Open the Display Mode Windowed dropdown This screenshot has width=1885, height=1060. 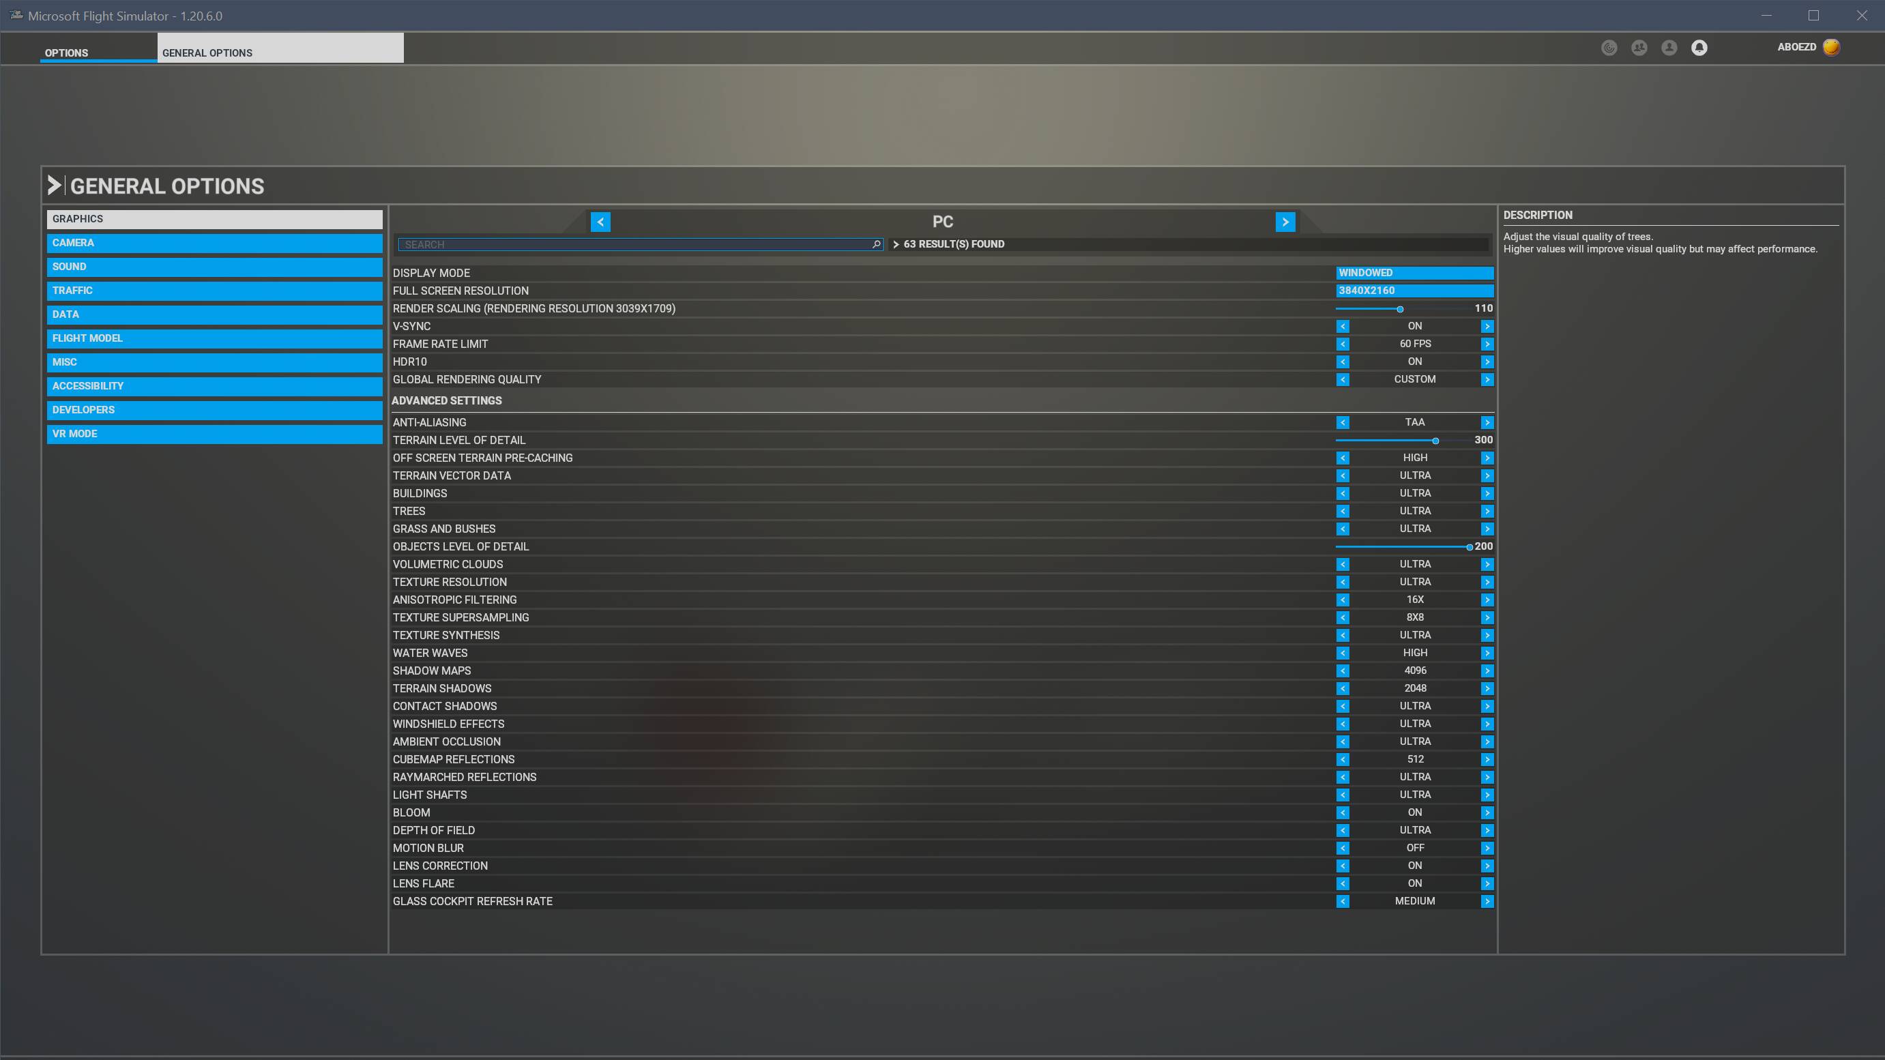[1414, 273]
